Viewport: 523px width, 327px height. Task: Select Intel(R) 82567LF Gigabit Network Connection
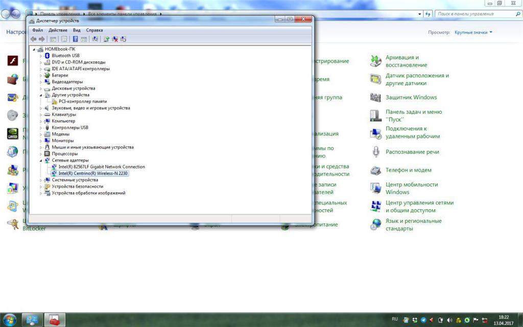click(102, 167)
